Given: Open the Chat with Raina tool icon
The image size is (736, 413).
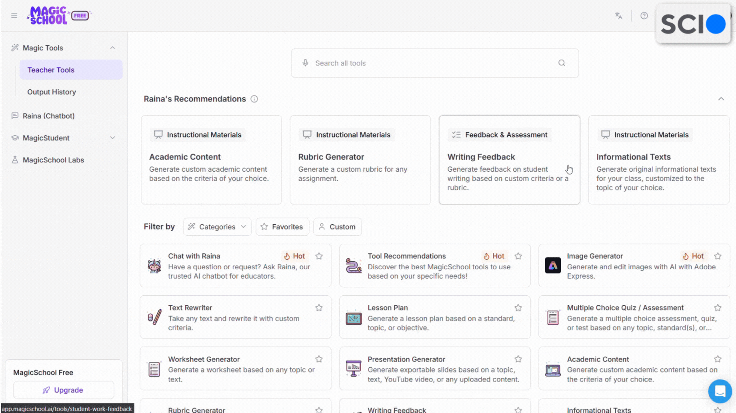Looking at the screenshot, I should 154,266.
